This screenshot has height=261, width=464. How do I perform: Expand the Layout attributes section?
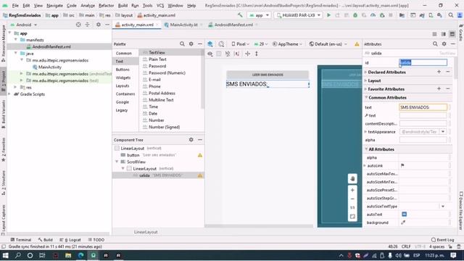[x=365, y=80]
